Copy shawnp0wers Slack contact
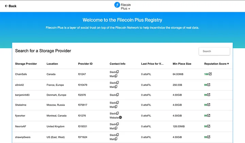The height and width of the screenshot is (143, 245). 117,135
